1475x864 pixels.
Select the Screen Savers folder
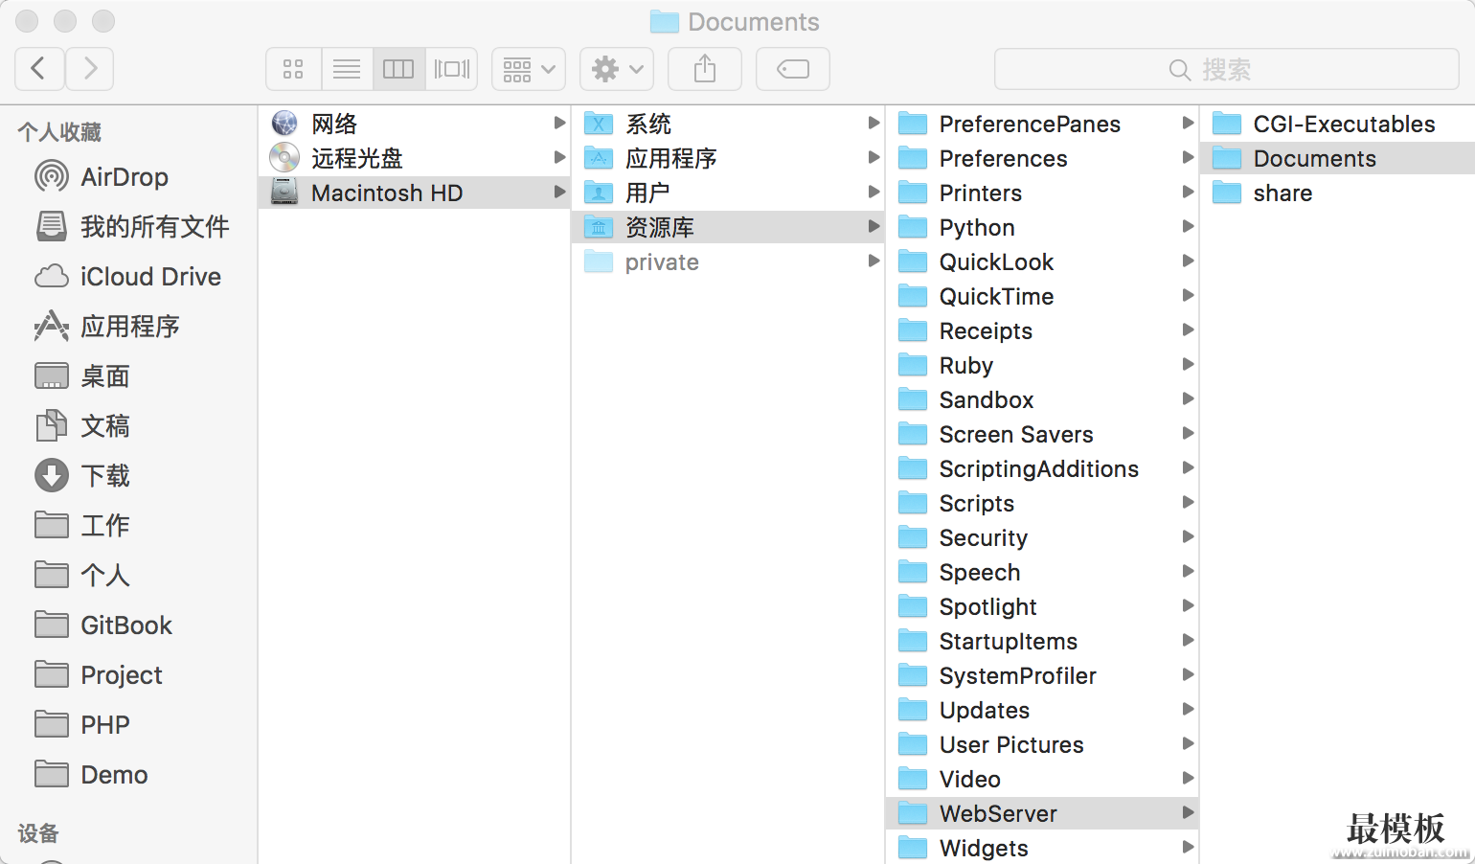(1043, 434)
